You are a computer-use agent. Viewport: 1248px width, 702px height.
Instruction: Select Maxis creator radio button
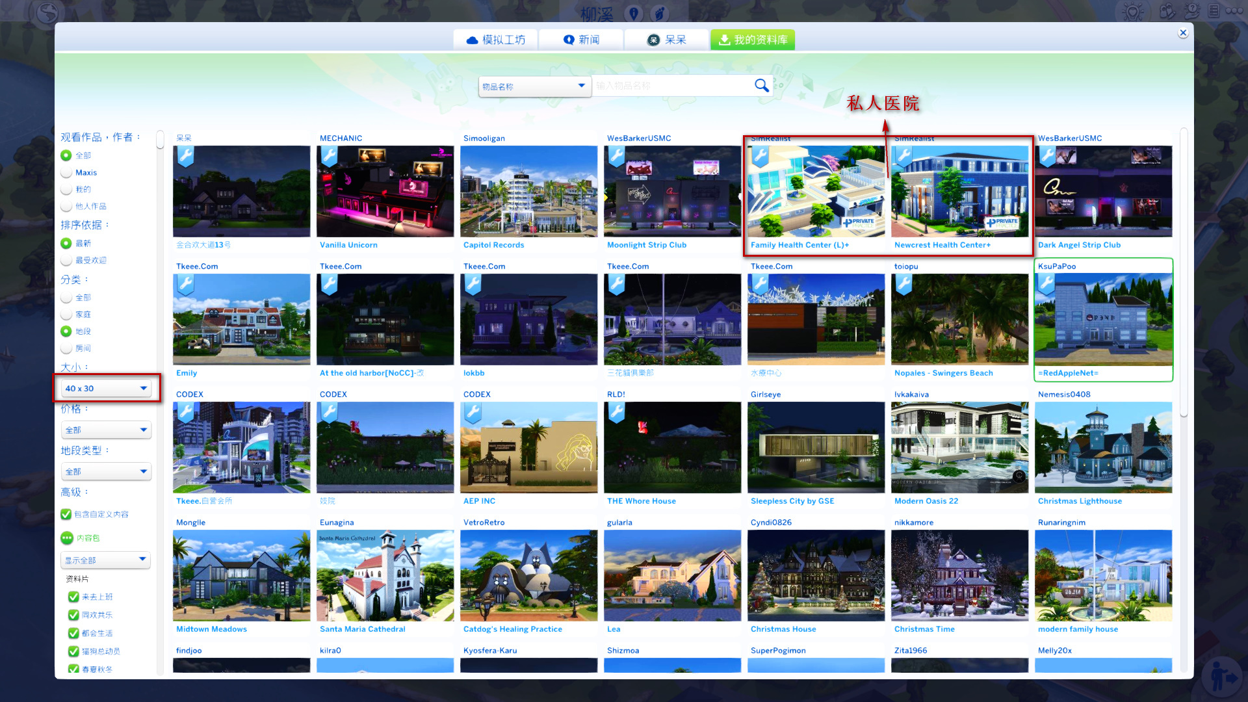click(66, 172)
